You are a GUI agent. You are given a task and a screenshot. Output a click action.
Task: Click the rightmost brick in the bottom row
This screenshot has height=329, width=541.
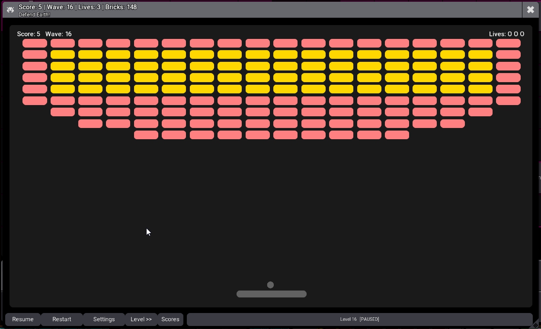[x=397, y=135]
